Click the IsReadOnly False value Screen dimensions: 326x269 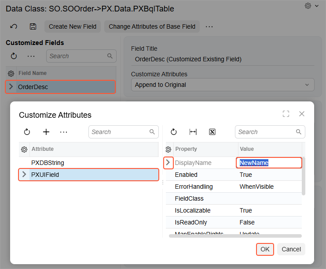click(x=247, y=222)
